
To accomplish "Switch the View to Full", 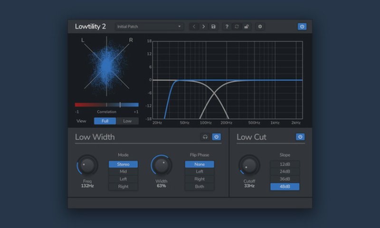I will 105,121.
